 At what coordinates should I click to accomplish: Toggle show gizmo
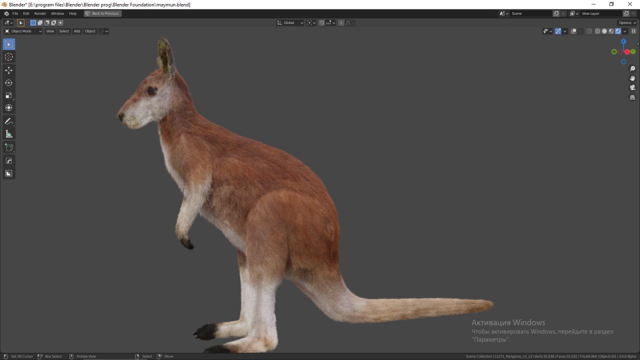(x=558, y=31)
